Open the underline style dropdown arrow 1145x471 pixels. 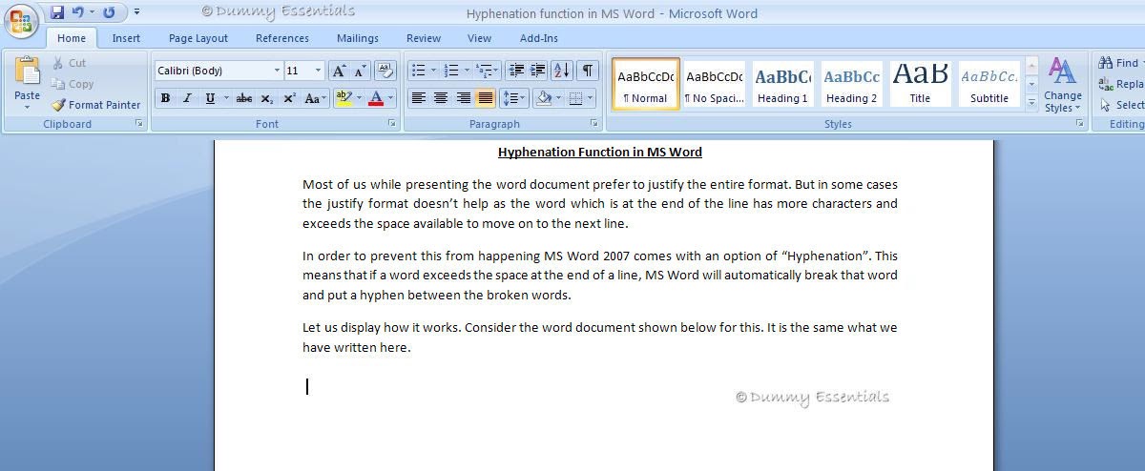(x=226, y=98)
